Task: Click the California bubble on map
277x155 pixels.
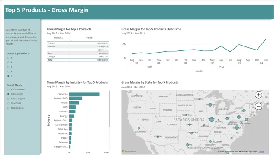Action: (x=138, y=128)
